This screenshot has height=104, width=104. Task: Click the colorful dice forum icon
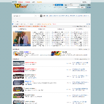point(56,53)
